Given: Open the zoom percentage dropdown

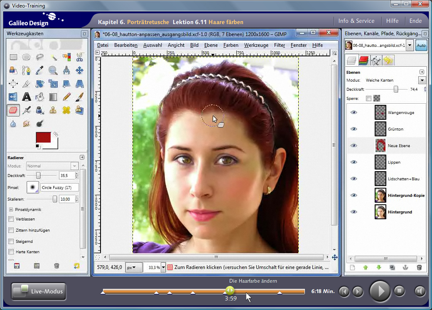Looking at the screenshot, I should pos(163,268).
